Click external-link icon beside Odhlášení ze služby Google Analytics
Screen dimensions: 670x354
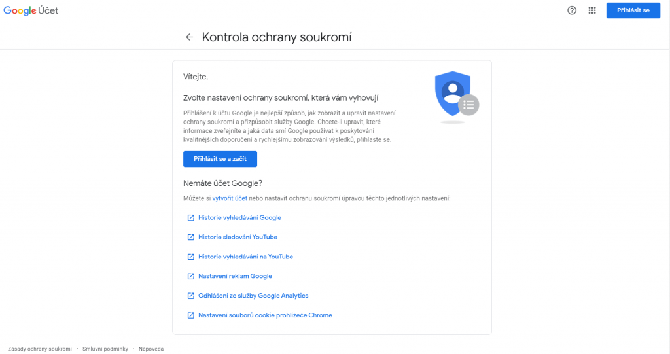(x=190, y=296)
